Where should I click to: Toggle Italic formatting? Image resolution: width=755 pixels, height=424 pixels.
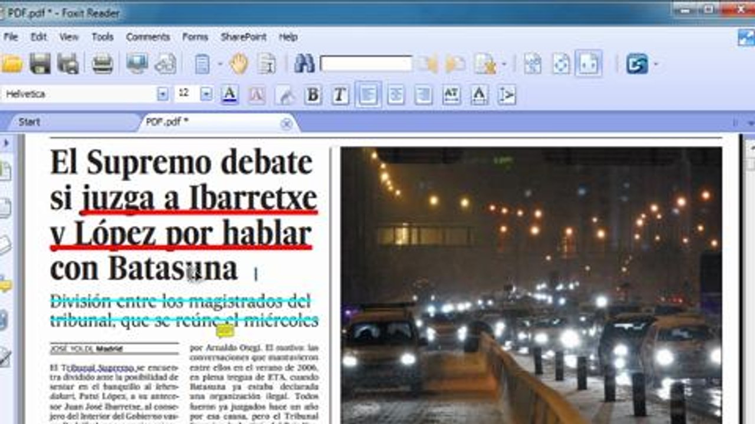coord(340,94)
